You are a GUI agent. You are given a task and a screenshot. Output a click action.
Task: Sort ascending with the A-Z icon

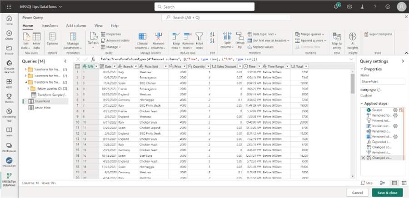[212, 35]
